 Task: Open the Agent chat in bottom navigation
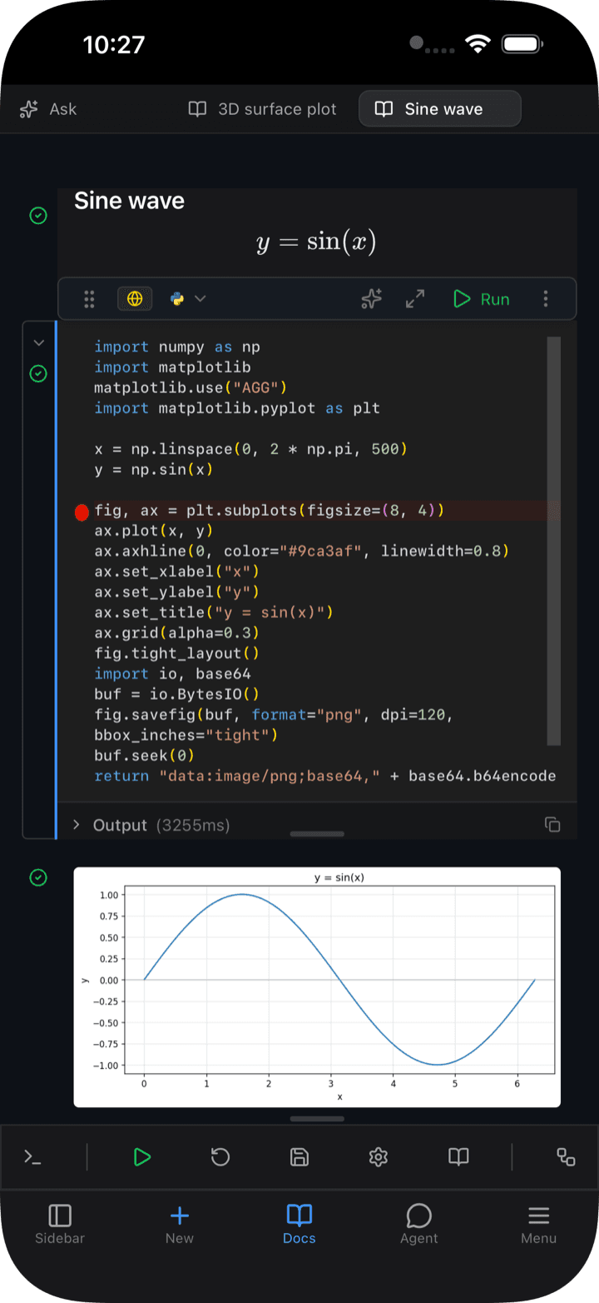point(419,1225)
